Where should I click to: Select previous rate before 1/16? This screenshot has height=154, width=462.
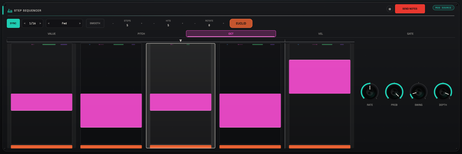point(25,23)
